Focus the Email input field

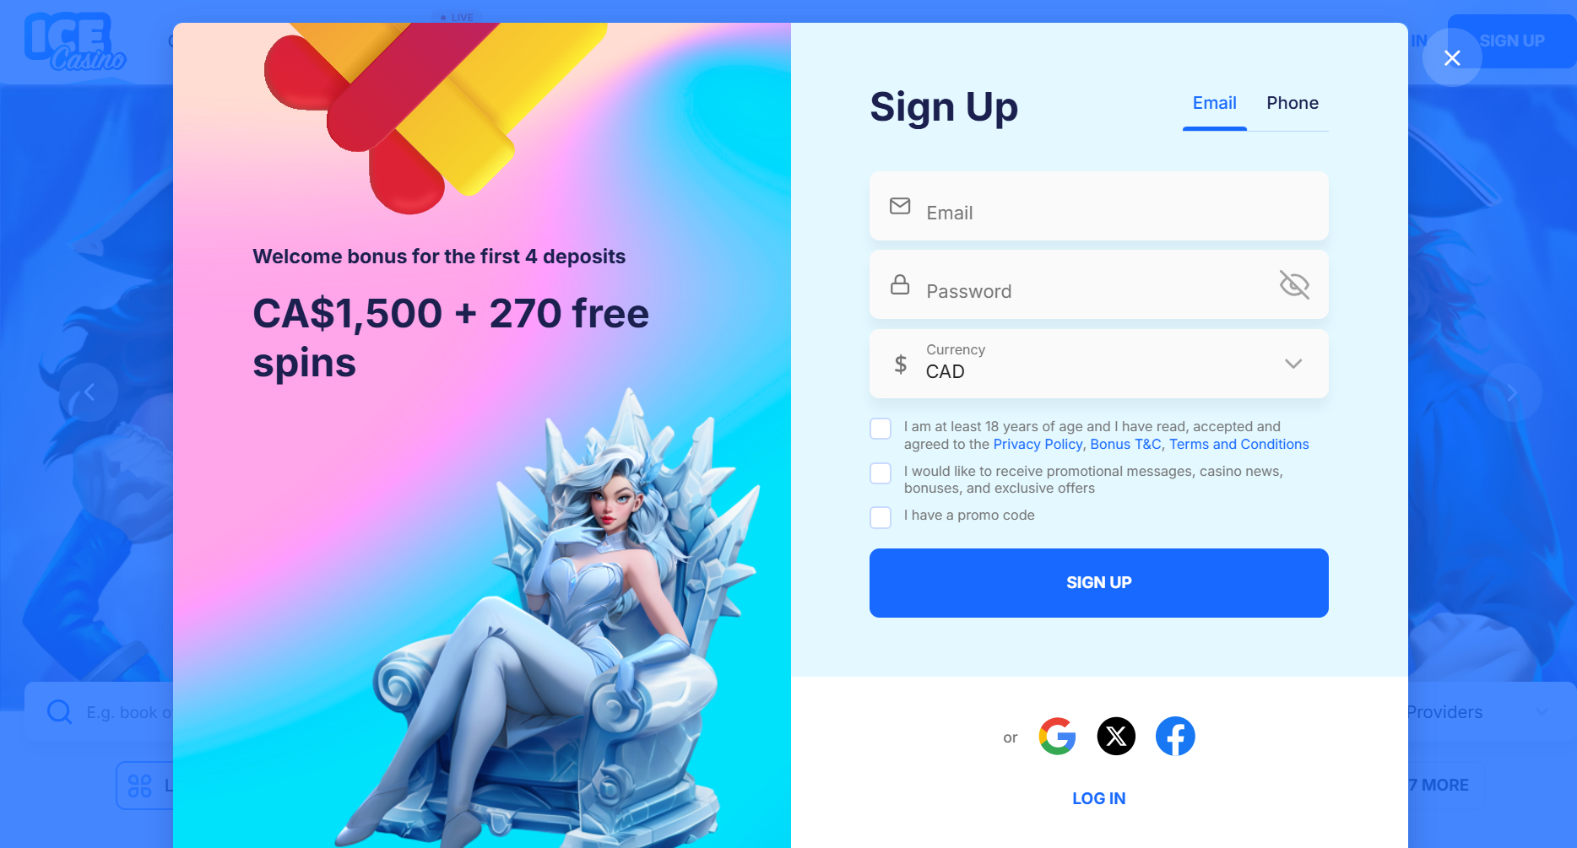point(1099,206)
